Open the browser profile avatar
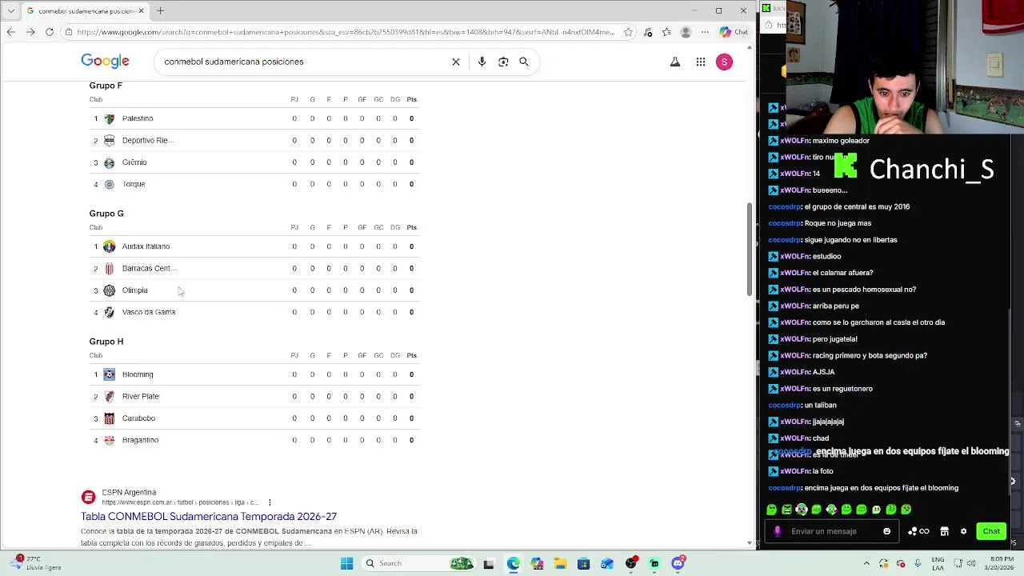Viewport: 1024px width, 576px height. click(686, 32)
